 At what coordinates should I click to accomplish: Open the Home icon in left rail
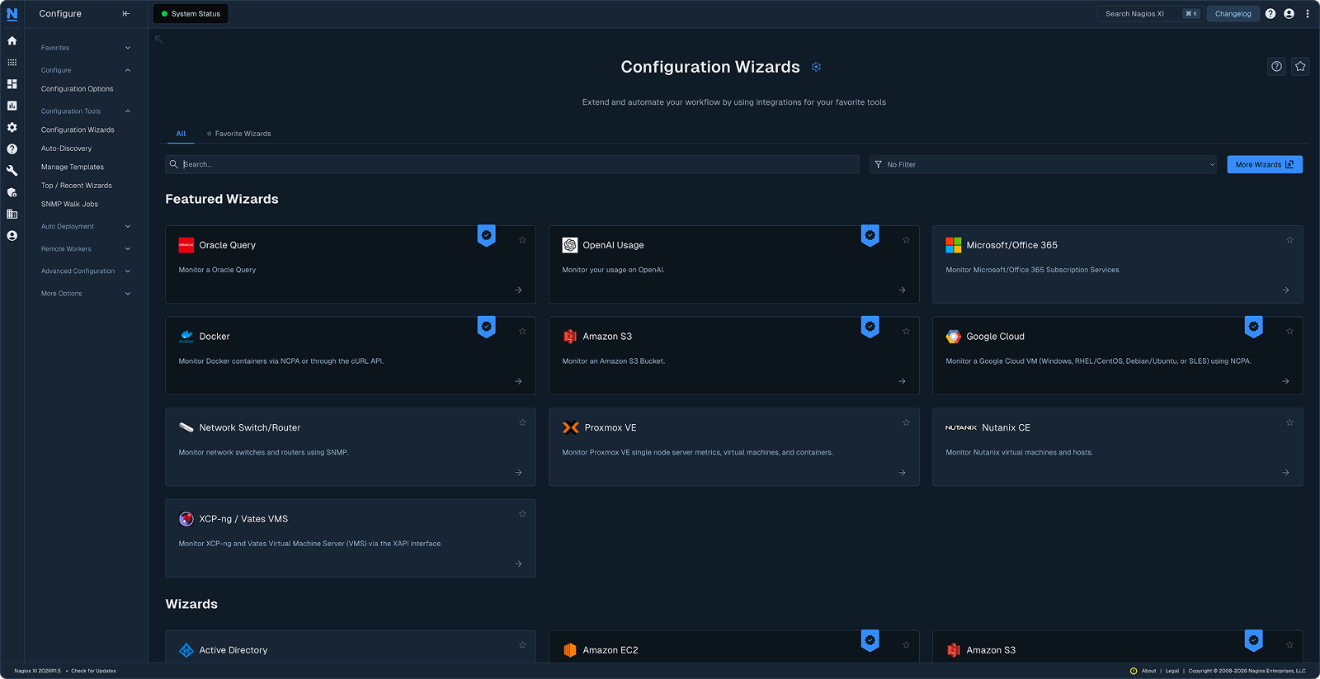click(12, 40)
